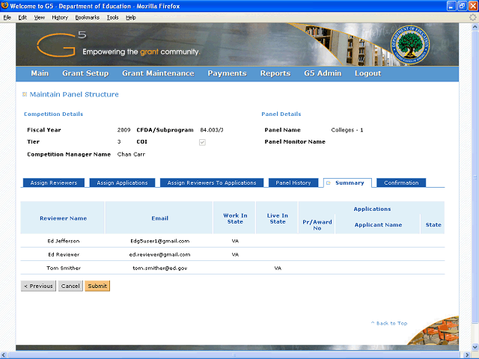Click Reviewer Name column header
The image size is (479, 359).
(63, 218)
